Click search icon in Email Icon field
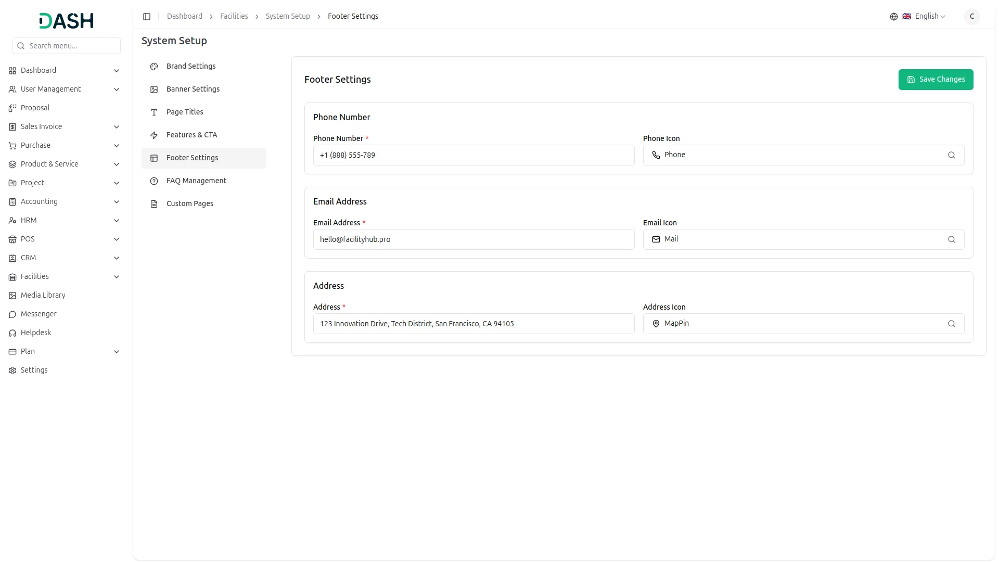The width and height of the screenshot is (999, 562). (x=951, y=239)
